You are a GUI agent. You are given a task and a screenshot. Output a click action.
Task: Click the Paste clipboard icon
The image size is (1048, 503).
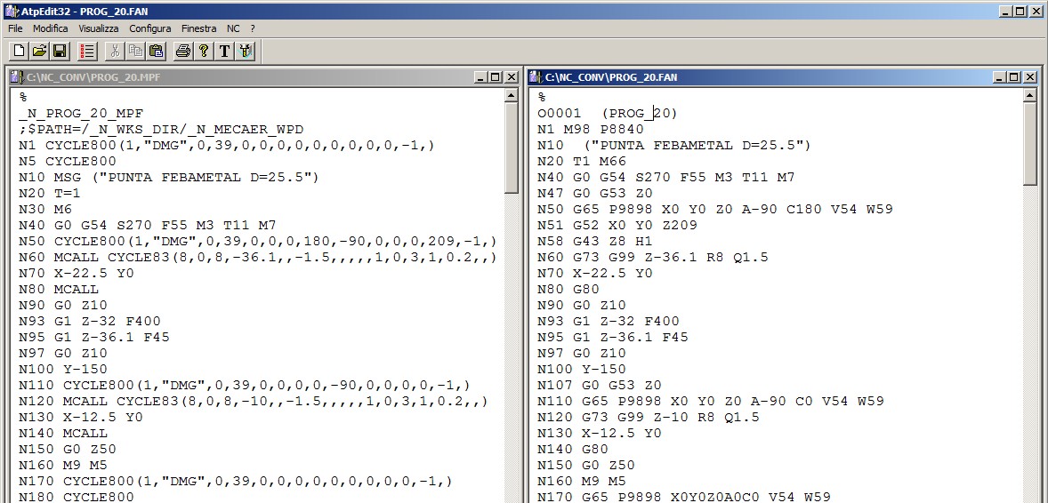point(157,51)
